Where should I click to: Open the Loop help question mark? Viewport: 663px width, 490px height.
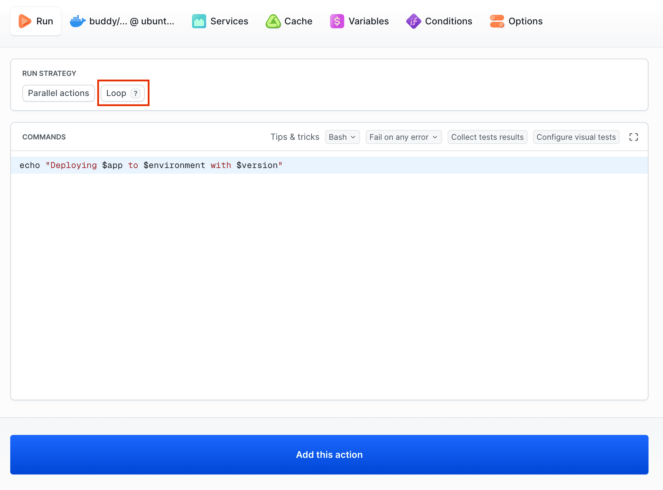click(136, 93)
